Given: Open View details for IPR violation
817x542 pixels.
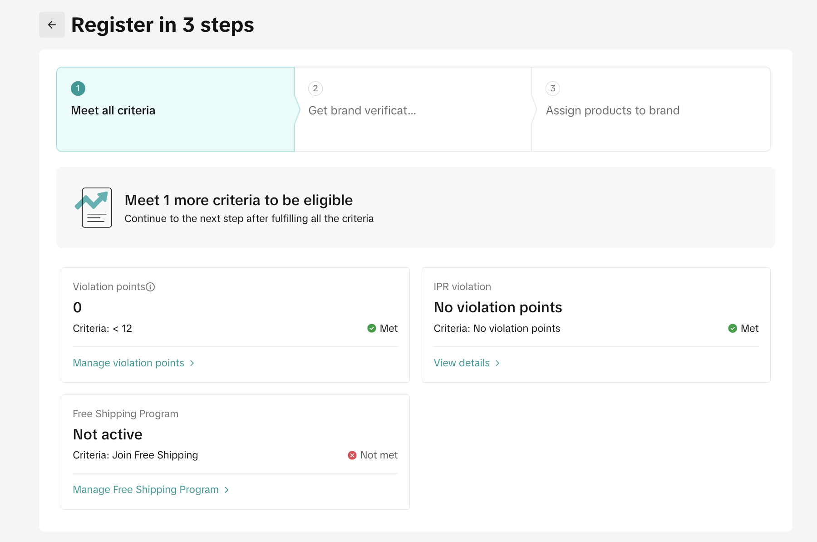Looking at the screenshot, I should click(x=462, y=363).
